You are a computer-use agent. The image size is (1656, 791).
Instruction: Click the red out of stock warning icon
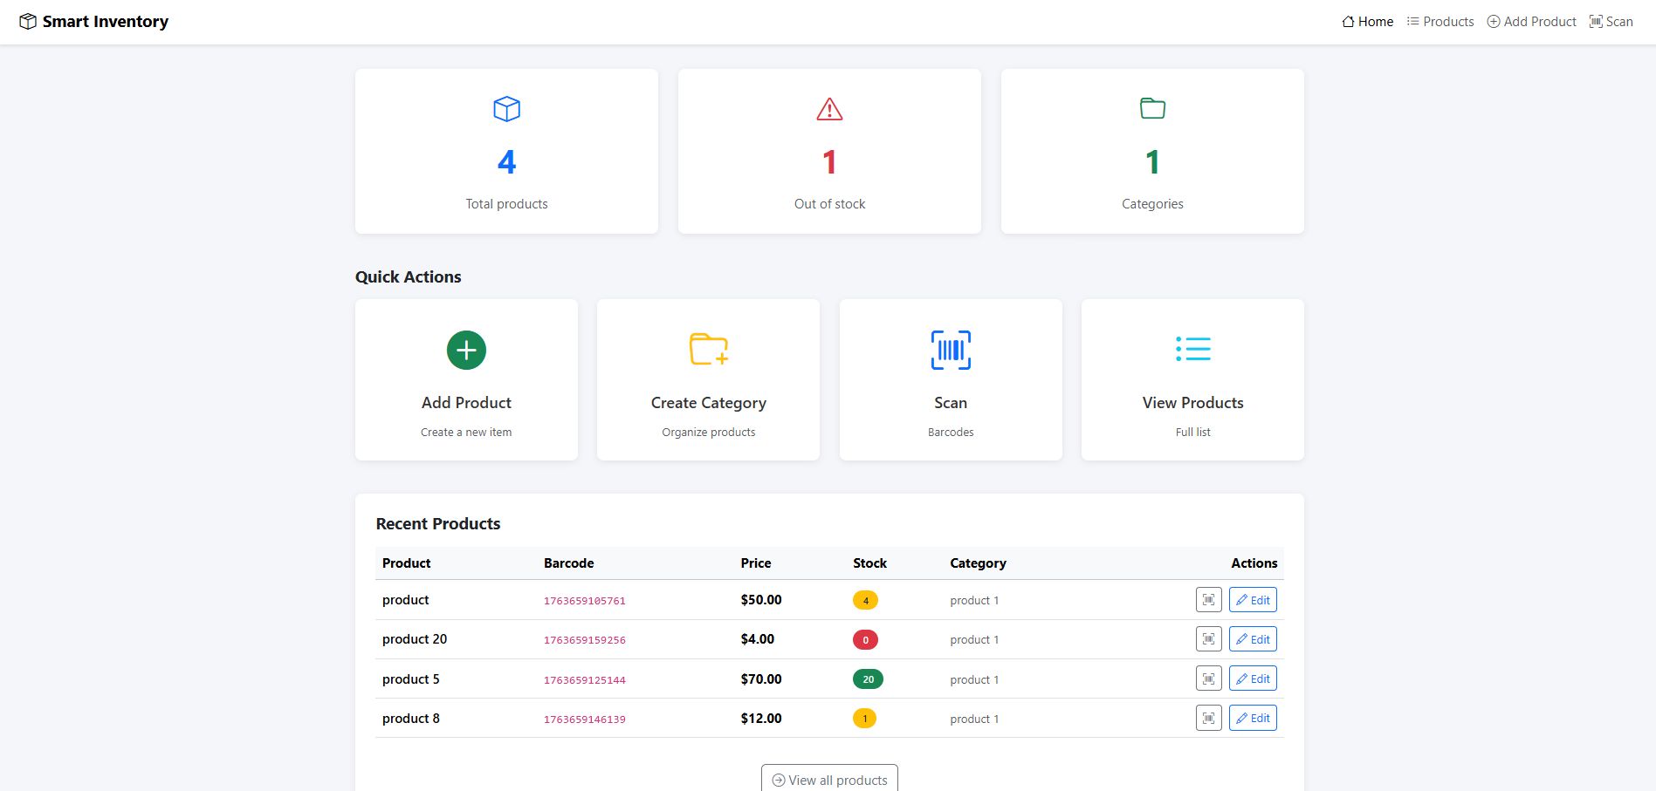tap(829, 110)
